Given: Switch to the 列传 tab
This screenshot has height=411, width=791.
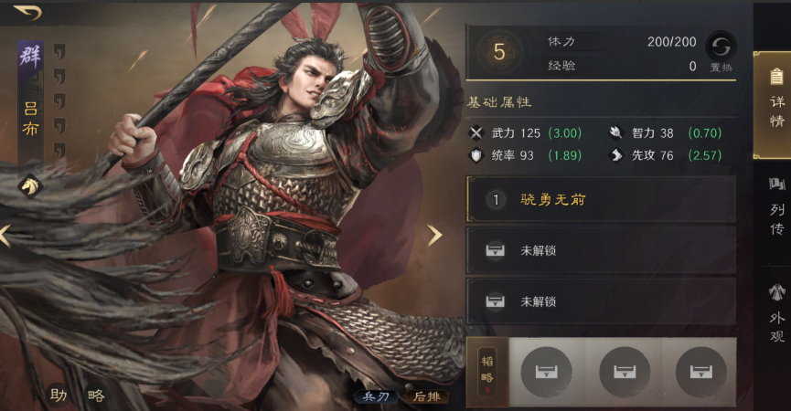Looking at the screenshot, I should click(x=776, y=206).
